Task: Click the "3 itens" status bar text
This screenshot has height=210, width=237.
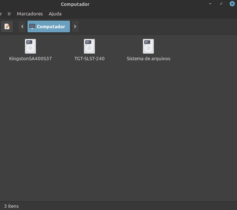Action: point(11,206)
